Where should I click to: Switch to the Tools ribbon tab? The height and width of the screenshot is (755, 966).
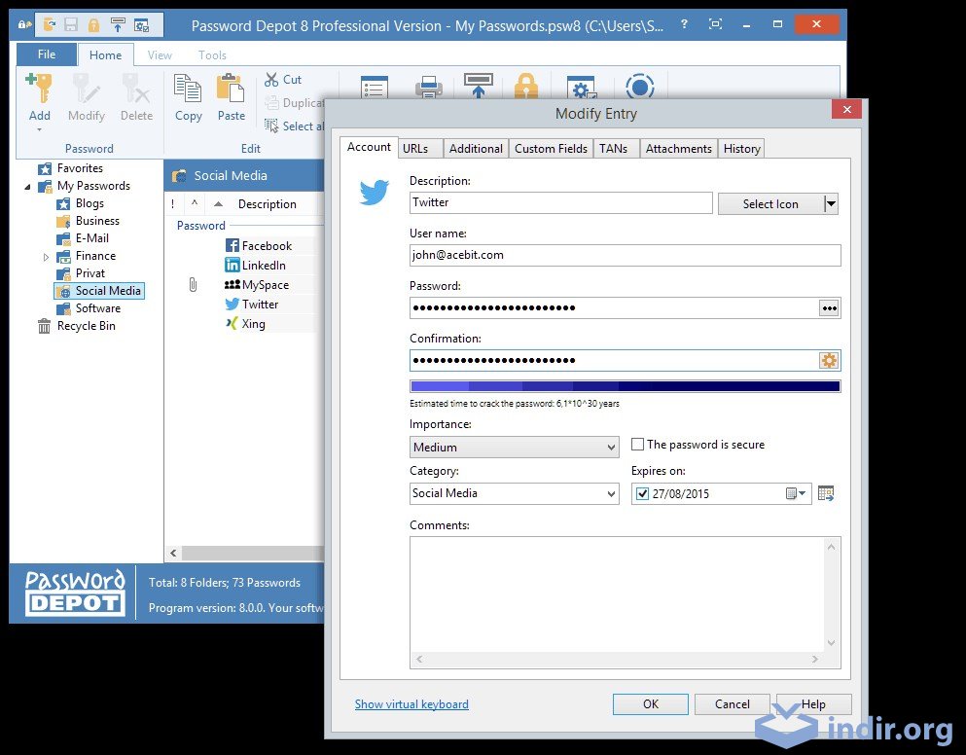(x=212, y=54)
